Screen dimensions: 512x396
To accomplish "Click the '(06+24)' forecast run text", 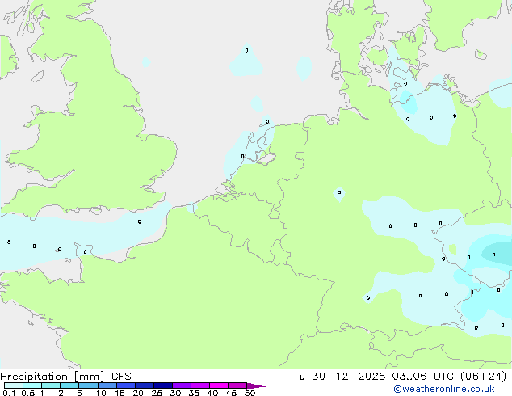I will 483,377.
